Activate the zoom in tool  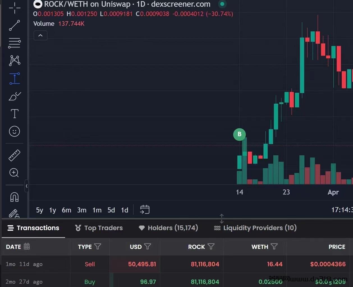tap(14, 173)
